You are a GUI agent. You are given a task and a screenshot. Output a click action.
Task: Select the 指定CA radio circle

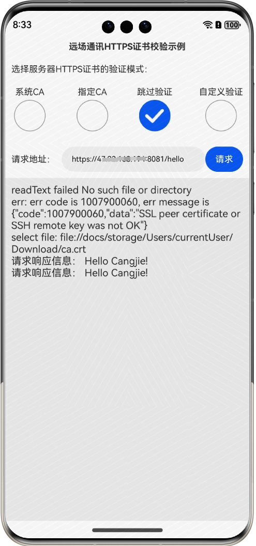click(92, 115)
